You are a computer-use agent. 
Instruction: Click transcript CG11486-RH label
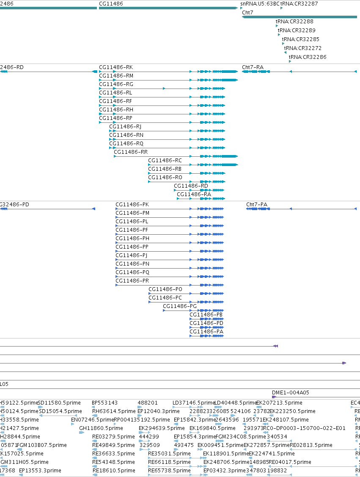click(116, 110)
